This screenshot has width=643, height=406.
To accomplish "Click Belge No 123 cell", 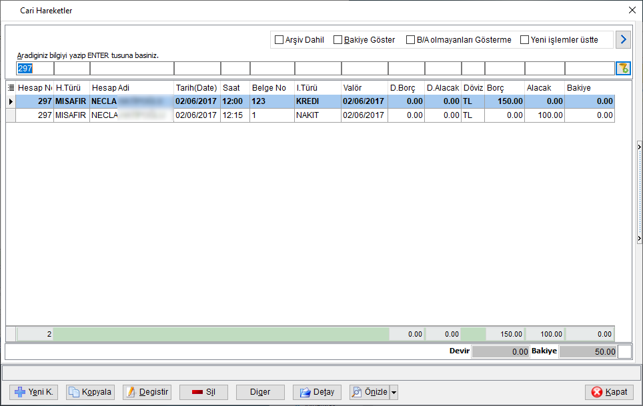I will tap(272, 101).
